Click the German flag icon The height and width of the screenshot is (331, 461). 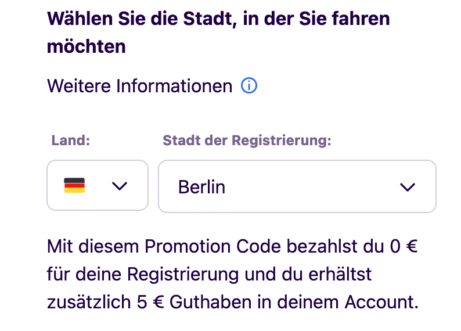click(x=74, y=186)
